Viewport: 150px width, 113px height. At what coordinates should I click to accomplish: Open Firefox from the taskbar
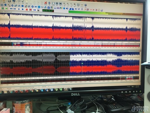[22, 92]
